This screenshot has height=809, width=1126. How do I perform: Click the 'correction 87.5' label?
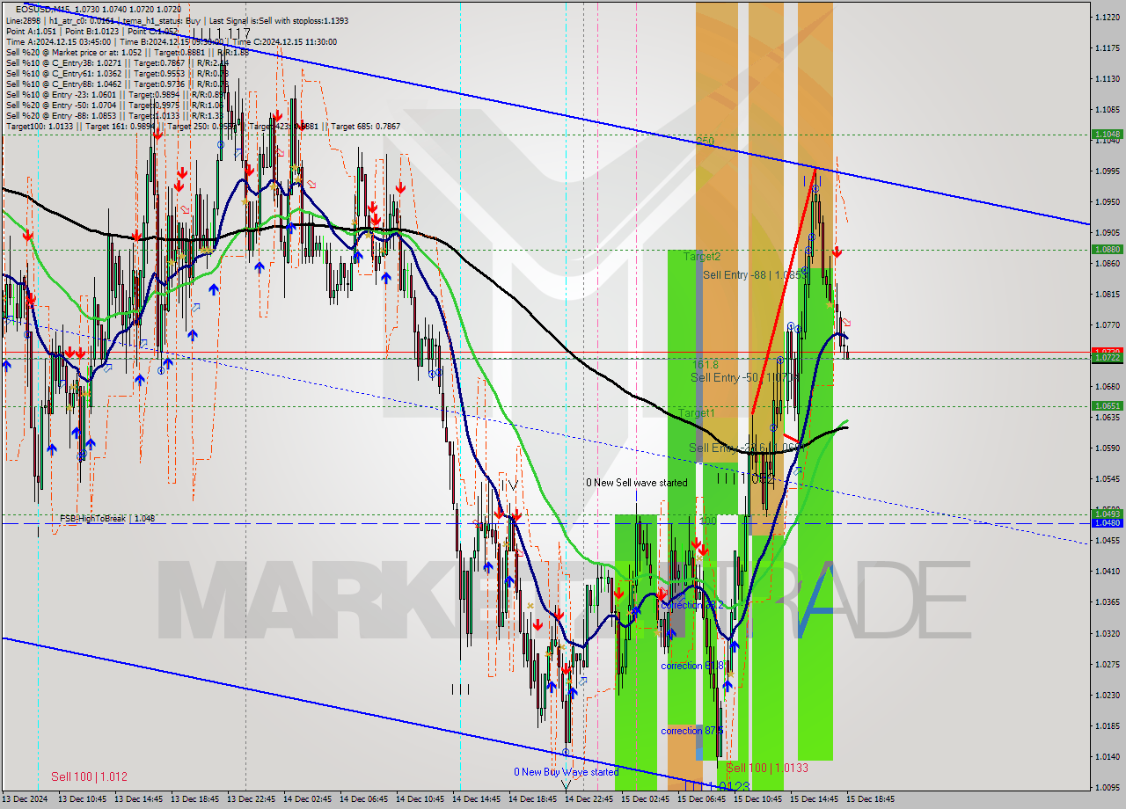coord(691,731)
